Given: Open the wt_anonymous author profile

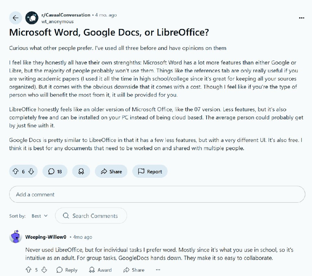Looking at the screenshot, I should (57, 21).
